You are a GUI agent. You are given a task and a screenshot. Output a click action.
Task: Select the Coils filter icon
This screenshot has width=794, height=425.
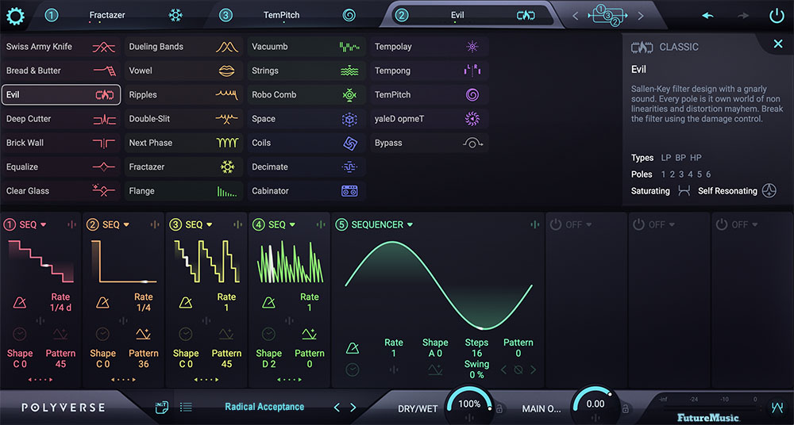click(349, 144)
